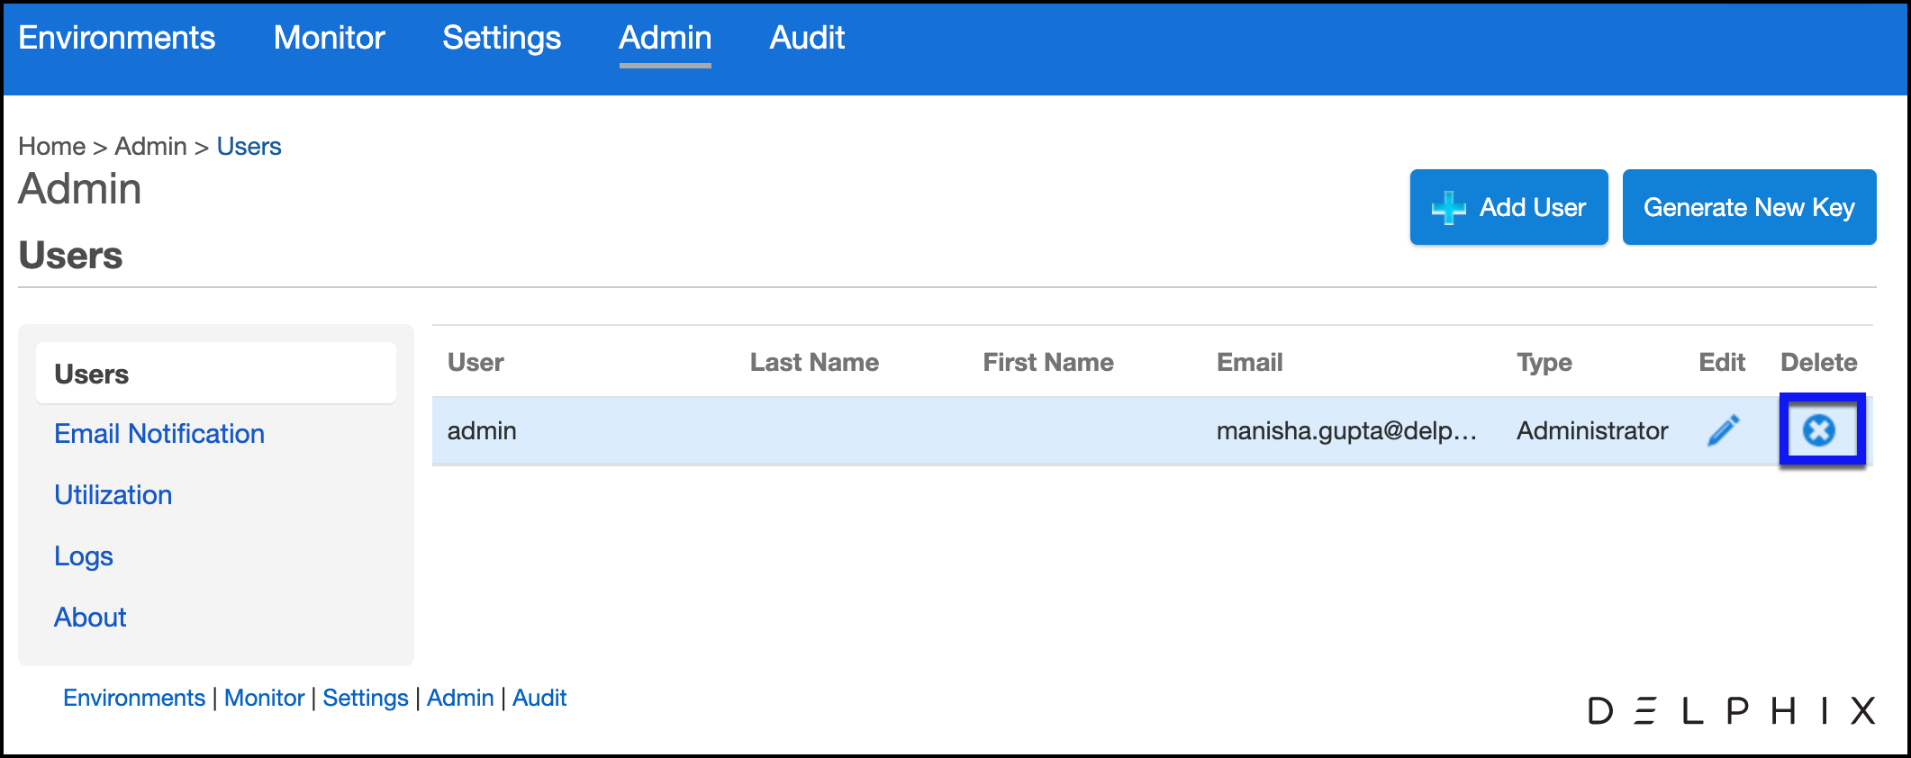Open Email Notification in sidebar

click(x=159, y=434)
